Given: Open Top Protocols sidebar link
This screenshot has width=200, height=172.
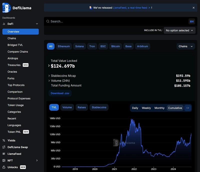Looking at the screenshot, I should point(16,85).
